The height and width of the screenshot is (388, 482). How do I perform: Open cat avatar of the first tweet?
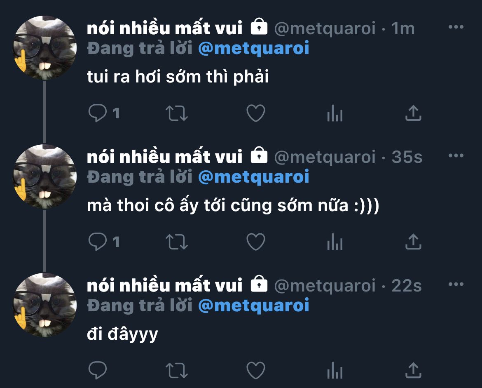point(45,48)
